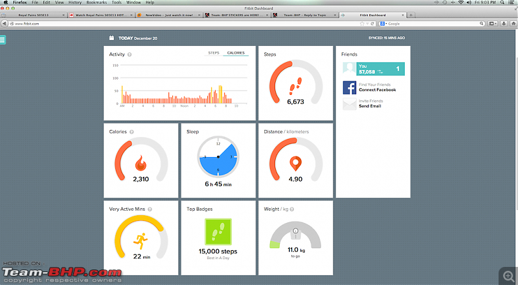Open the View menu
Viewport: 518px width, 285px height.
tap(59, 3)
